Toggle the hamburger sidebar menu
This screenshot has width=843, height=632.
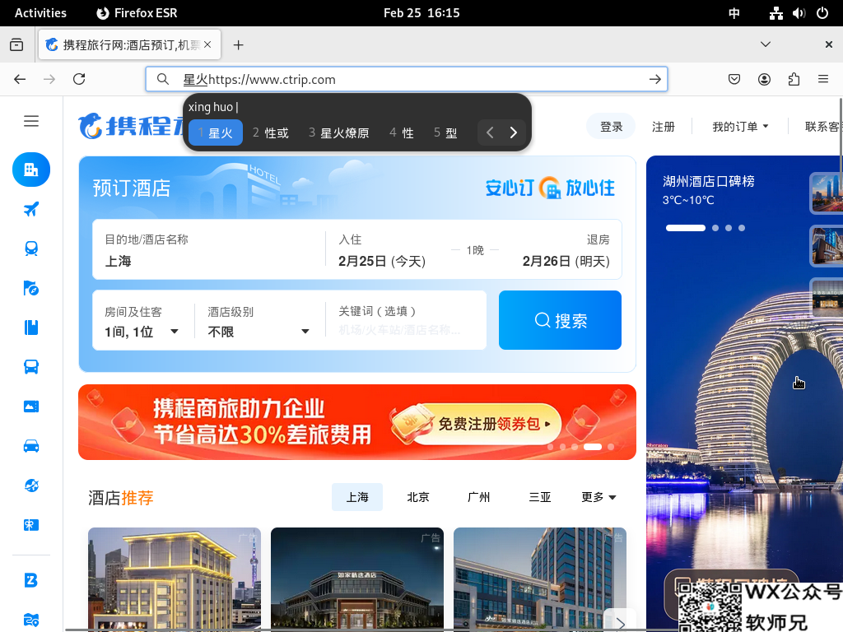pos(31,121)
